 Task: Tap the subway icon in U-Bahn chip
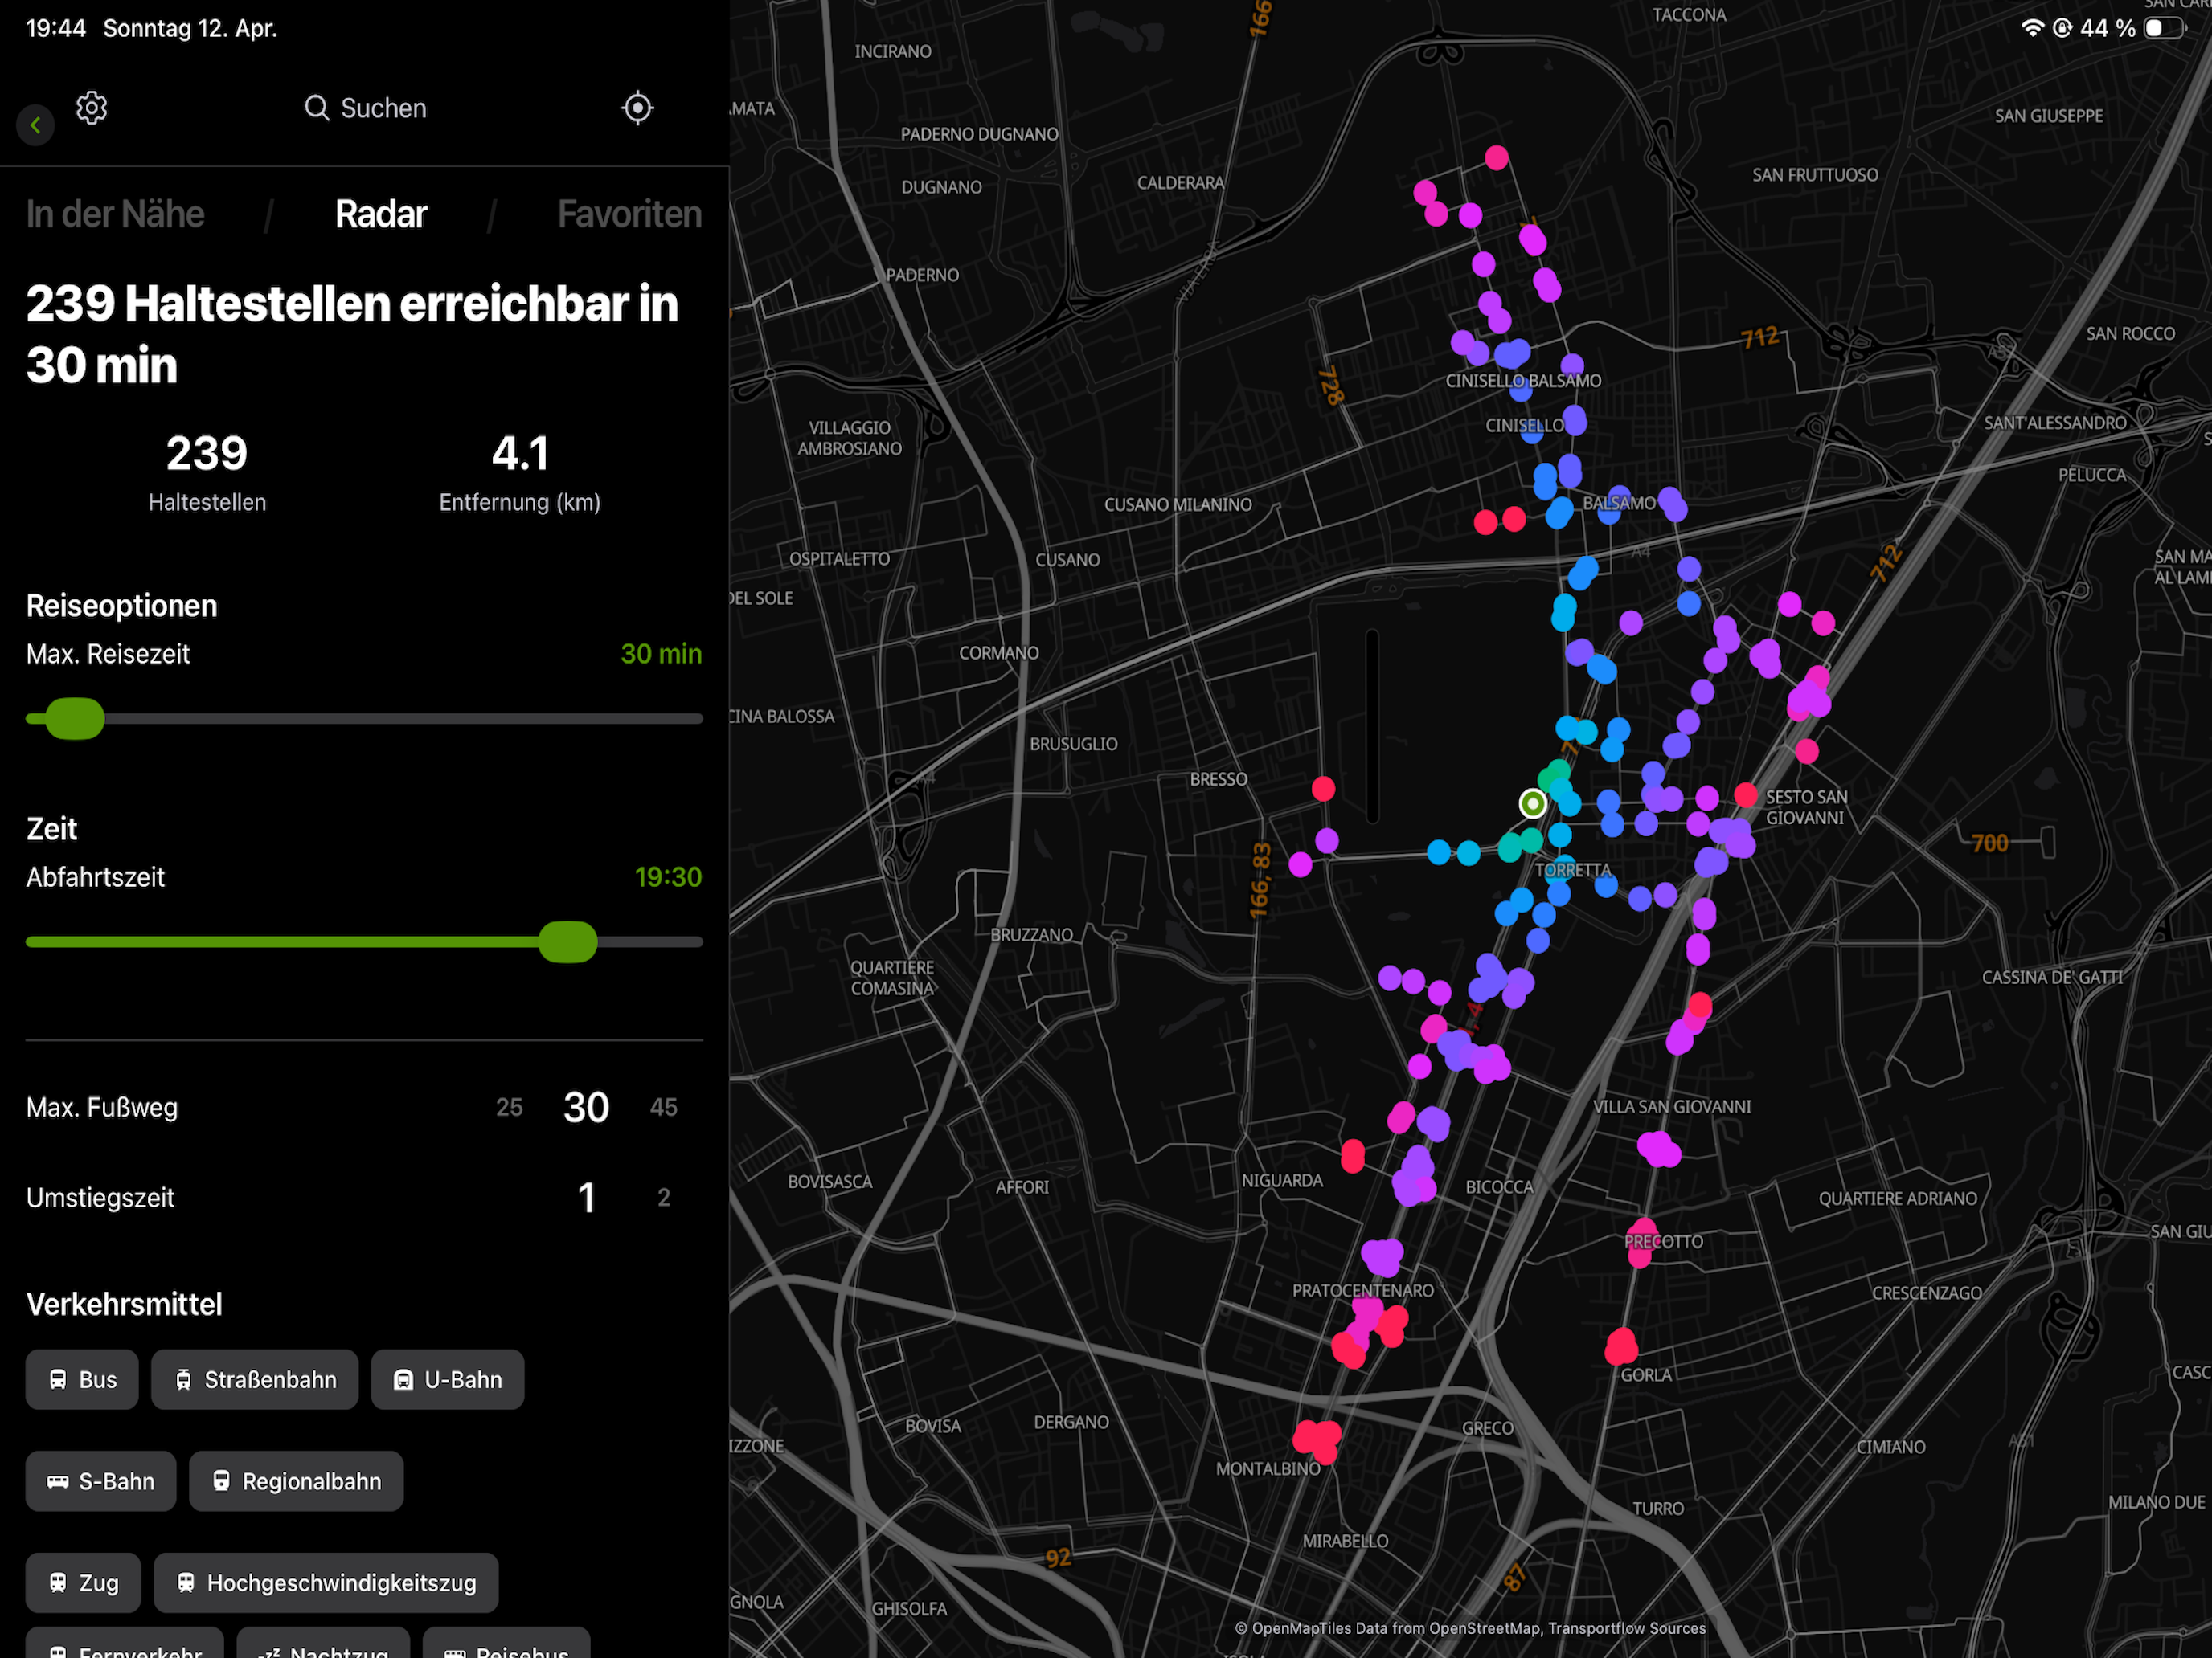(x=403, y=1379)
